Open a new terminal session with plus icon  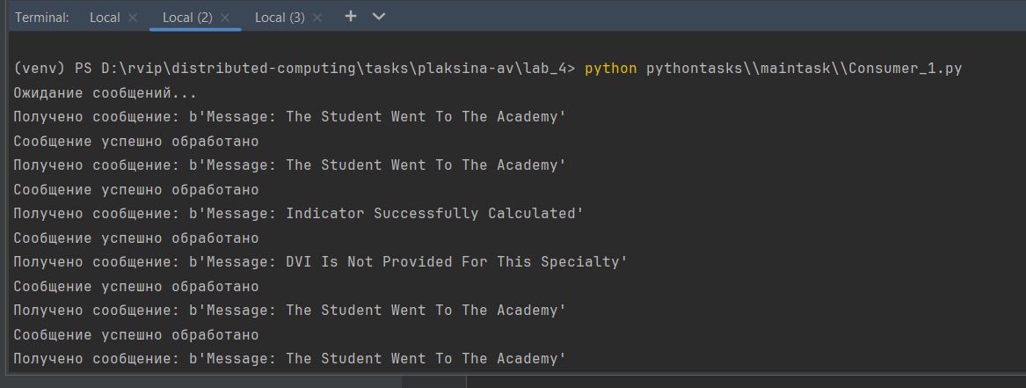350,17
